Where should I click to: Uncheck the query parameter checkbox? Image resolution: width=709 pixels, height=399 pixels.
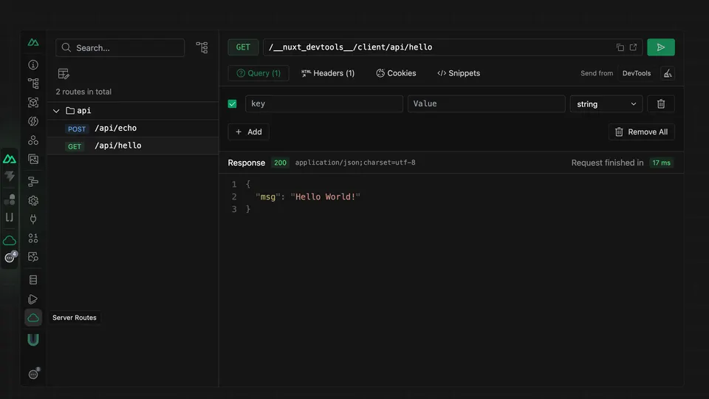pyautogui.click(x=233, y=104)
